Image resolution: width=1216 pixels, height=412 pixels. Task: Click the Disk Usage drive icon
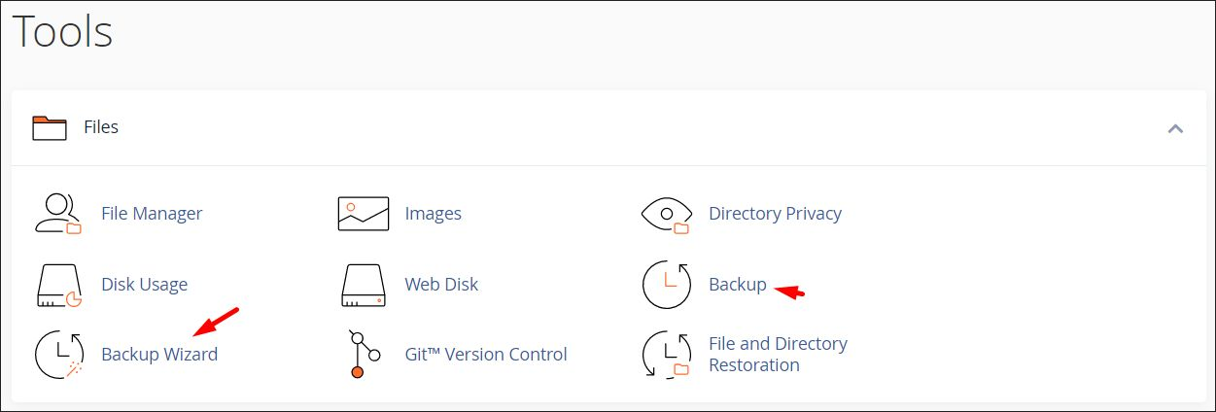58,285
